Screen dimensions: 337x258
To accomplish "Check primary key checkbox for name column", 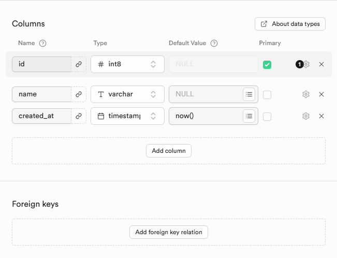I will click(x=267, y=95).
